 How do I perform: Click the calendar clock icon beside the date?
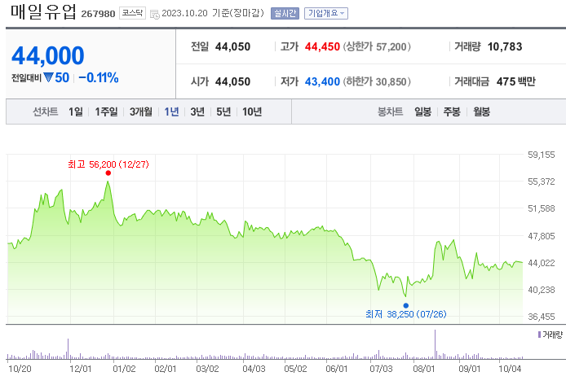(154, 15)
